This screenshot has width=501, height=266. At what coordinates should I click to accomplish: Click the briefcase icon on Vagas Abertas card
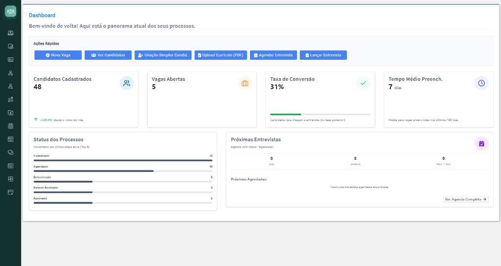click(x=245, y=83)
